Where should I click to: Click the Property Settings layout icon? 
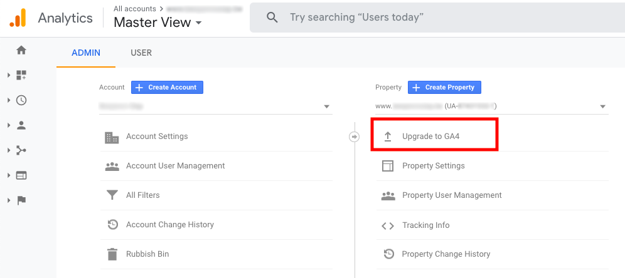pyautogui.click(x=388, y=166)
